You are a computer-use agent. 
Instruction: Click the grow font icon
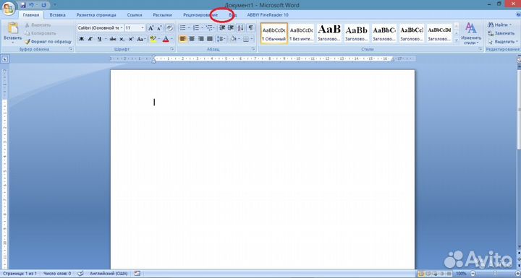(x=151, y=28)
